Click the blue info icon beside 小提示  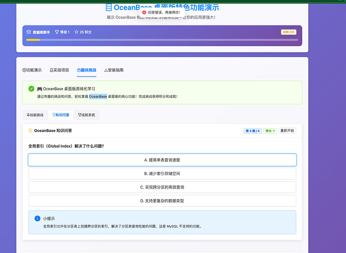(x=37, y=218)
